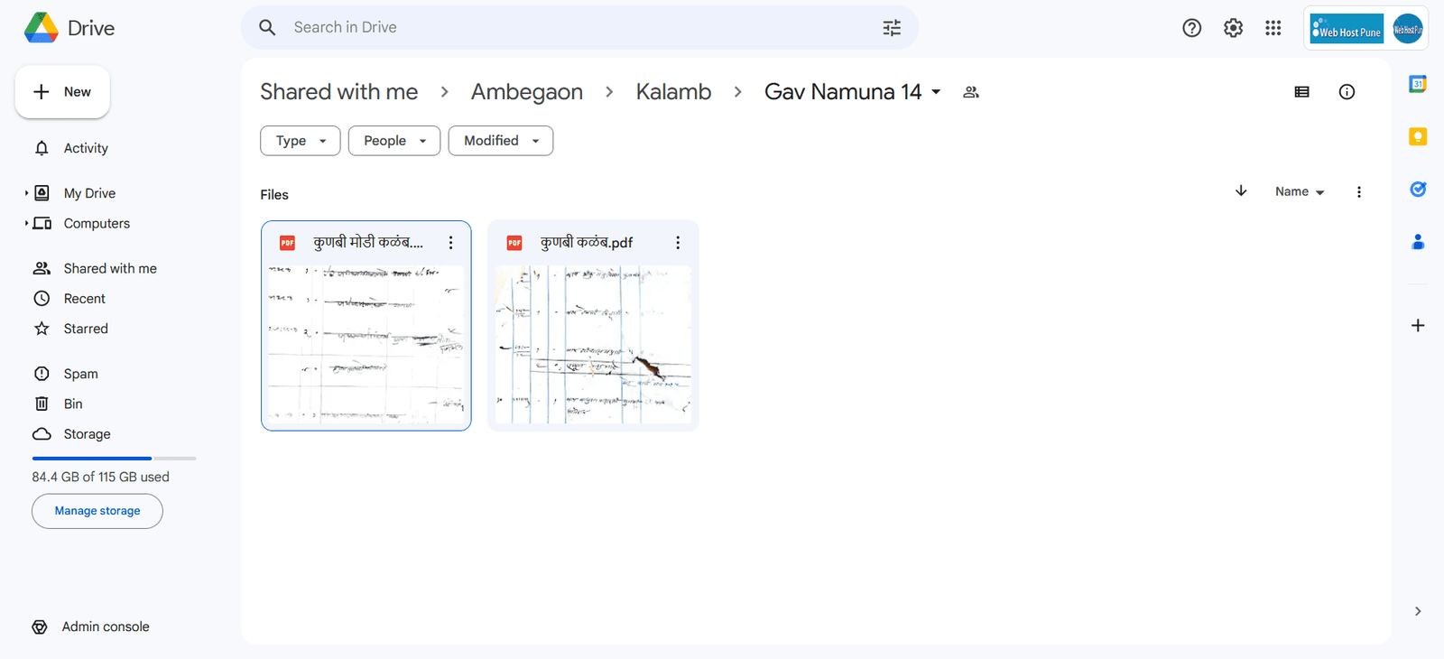Open the Help and support icon
The image size is (1444, 659).
point(1192,28)
